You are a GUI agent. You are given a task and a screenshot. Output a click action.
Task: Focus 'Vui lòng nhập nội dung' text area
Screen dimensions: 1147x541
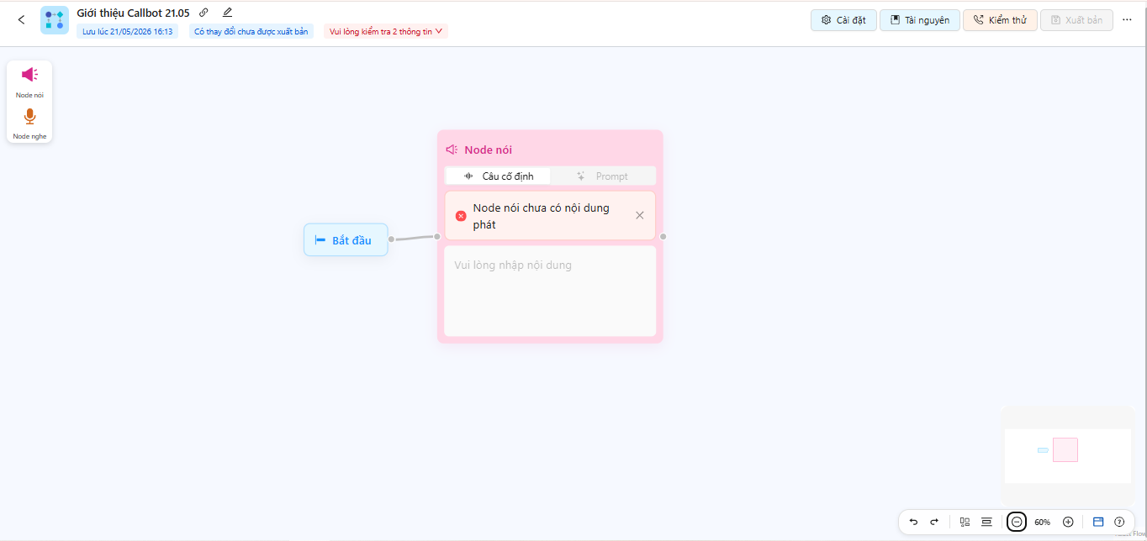click(x=550, y=291)
